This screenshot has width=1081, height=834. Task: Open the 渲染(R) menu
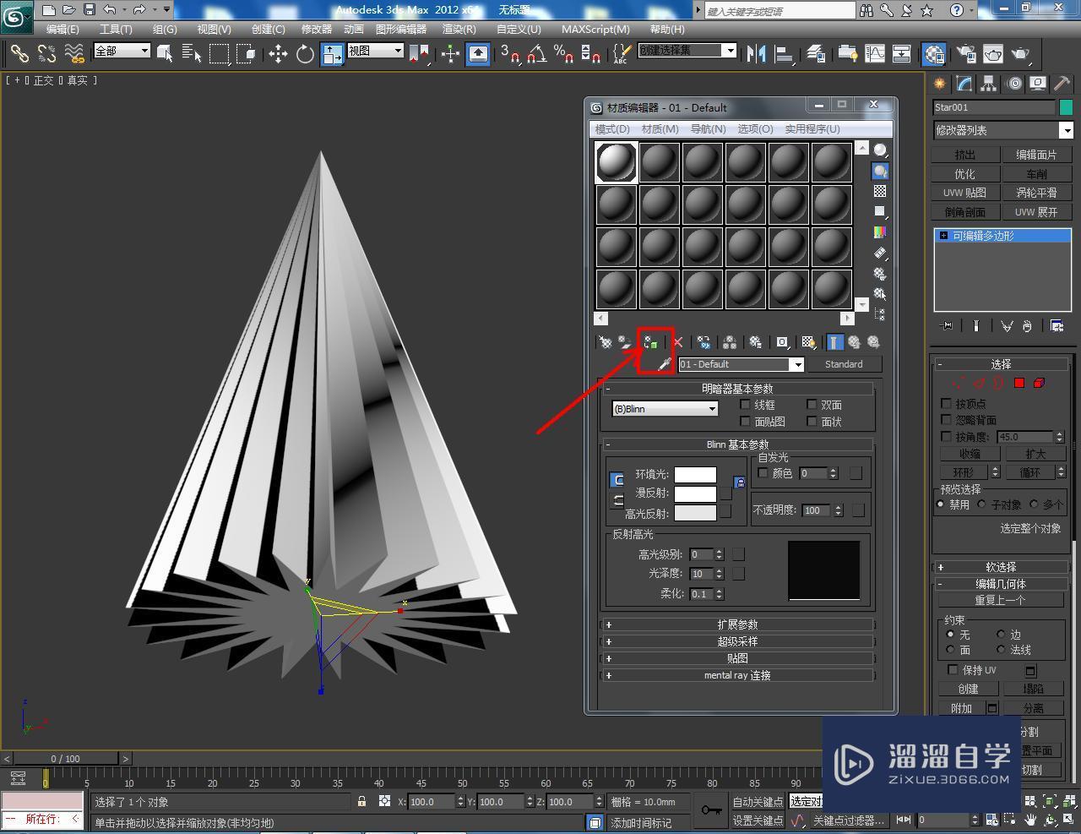(x=459, y=29)
